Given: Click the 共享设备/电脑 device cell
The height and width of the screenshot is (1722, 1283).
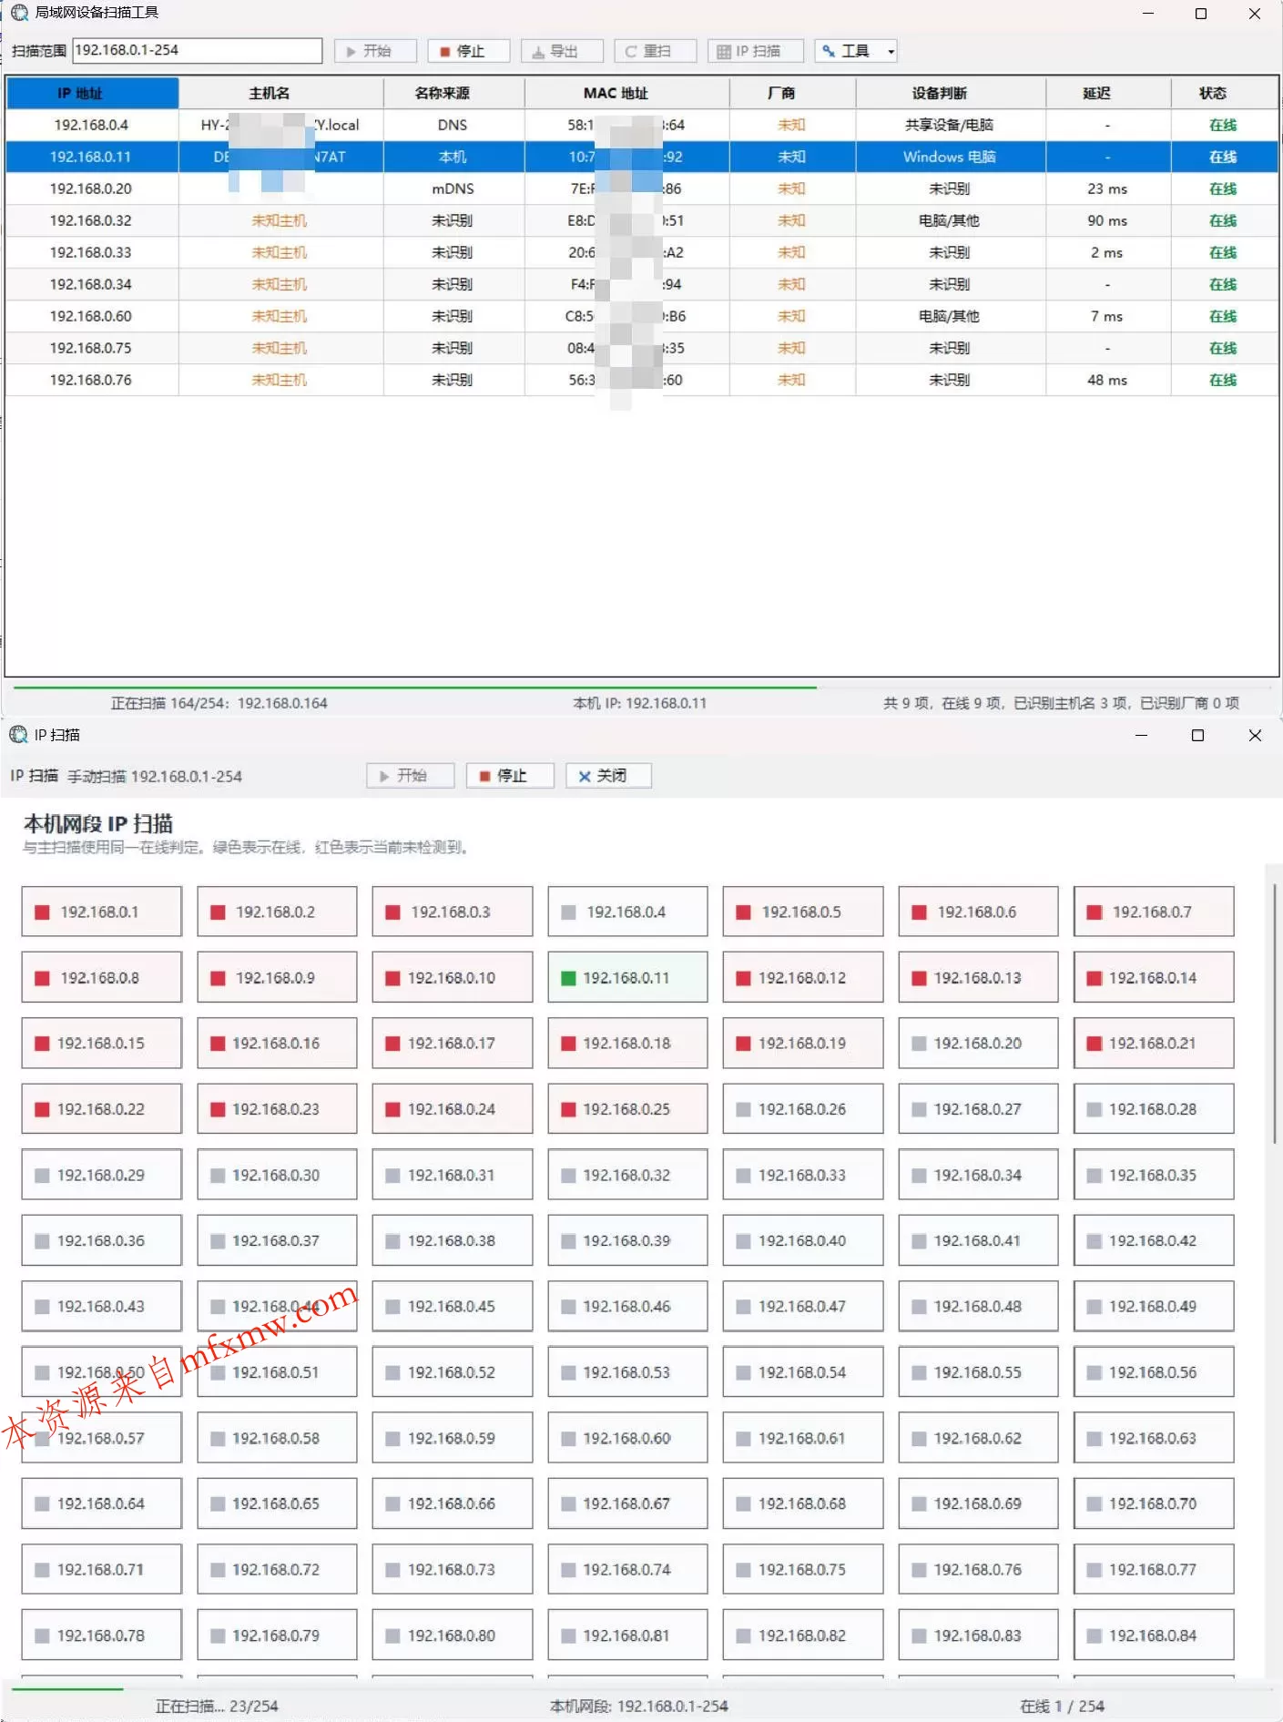Looking at the screenshot, I should coord(951,125).
